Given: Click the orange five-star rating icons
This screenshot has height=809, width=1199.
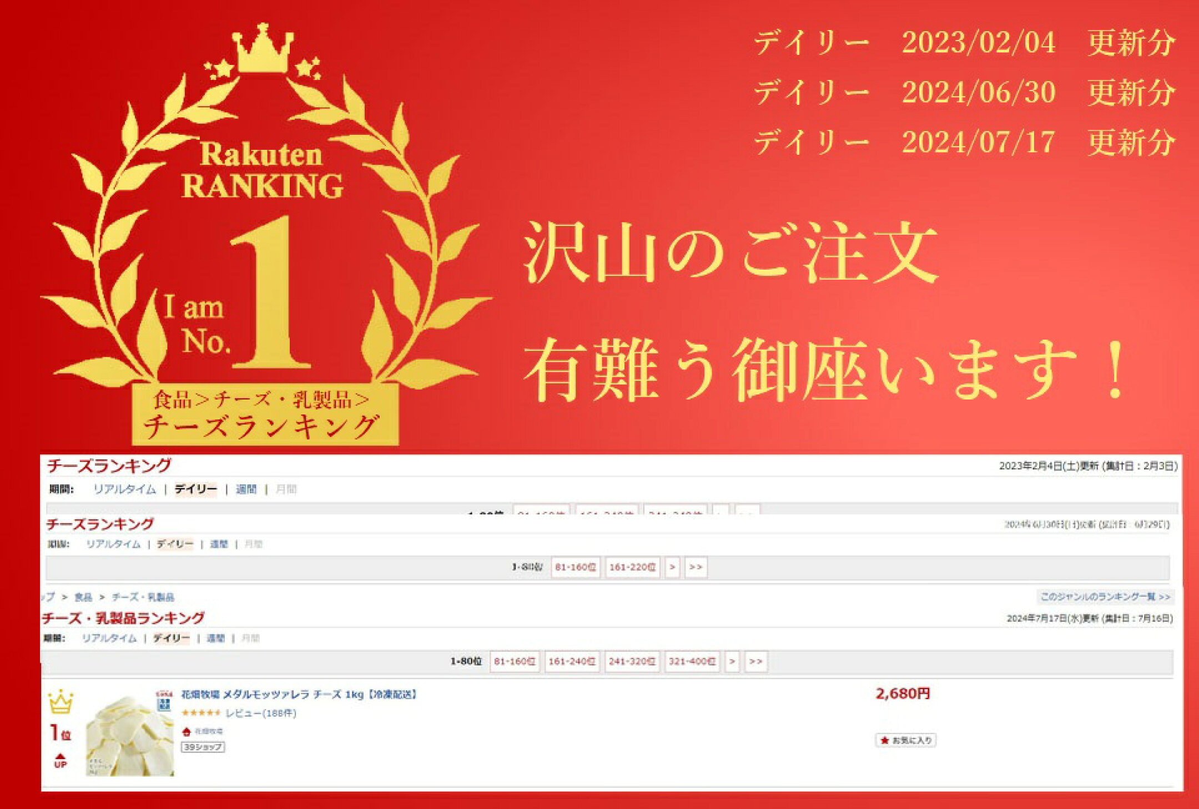Looking at the screenshot, I should coord(201,713).
